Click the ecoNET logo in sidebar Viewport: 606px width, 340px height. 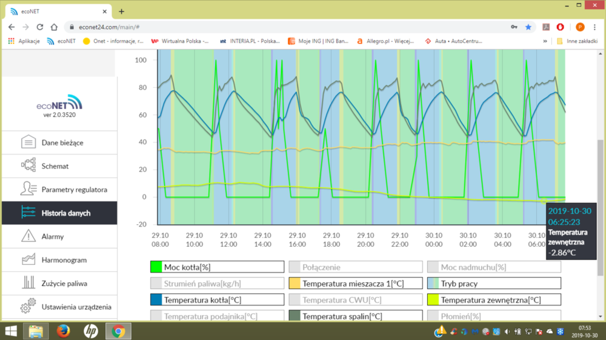pyautogui.click(x=59, y=102)
